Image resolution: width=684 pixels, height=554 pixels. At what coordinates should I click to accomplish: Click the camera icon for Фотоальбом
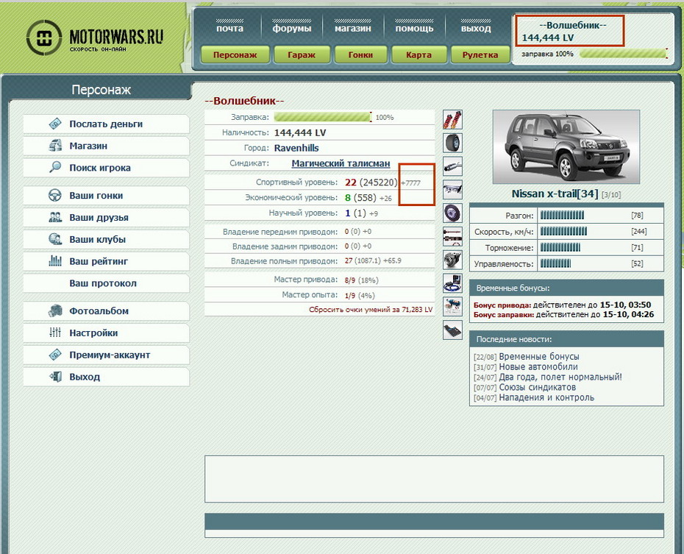55,311
